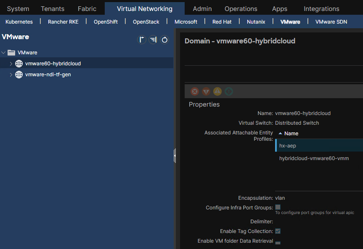Click the Distributed Switch value
This screenshot has height=249, width=363.
click(297, 123)
